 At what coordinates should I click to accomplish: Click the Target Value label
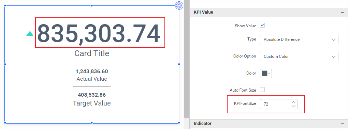tap(92, 103)
